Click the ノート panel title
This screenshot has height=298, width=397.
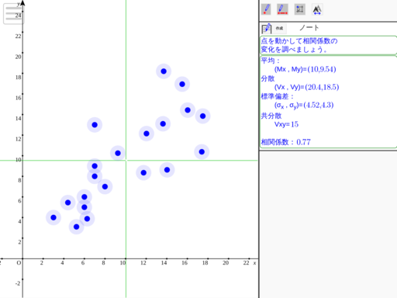tap(309, 28)
